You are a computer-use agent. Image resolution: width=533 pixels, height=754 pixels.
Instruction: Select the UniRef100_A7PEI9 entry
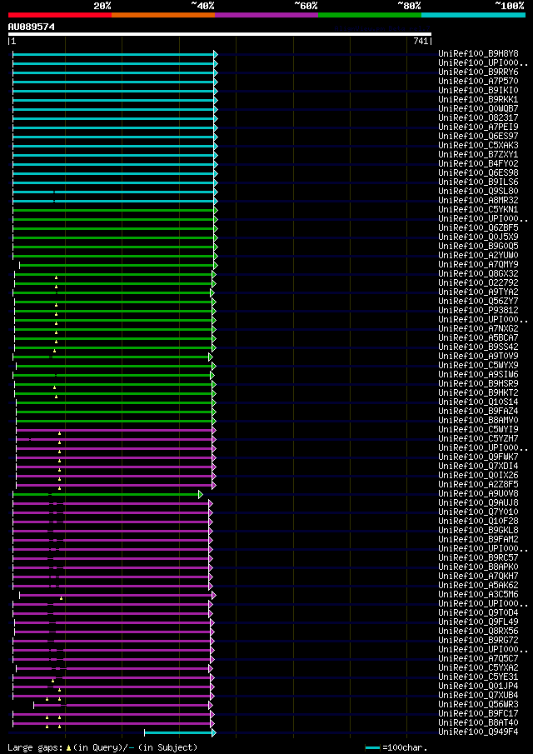pyautogui.click(x=478, y=127)
